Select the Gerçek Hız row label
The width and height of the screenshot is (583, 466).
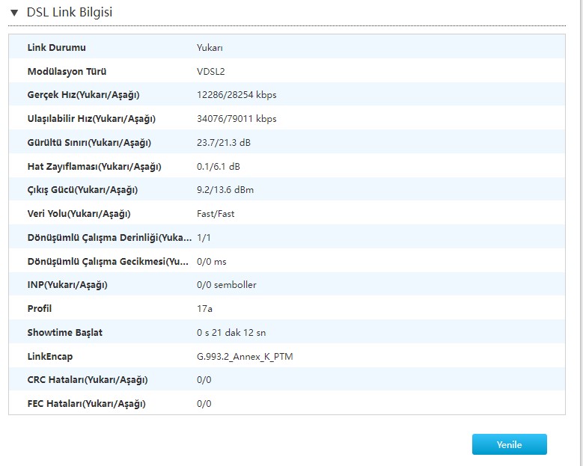coord(83,95)
